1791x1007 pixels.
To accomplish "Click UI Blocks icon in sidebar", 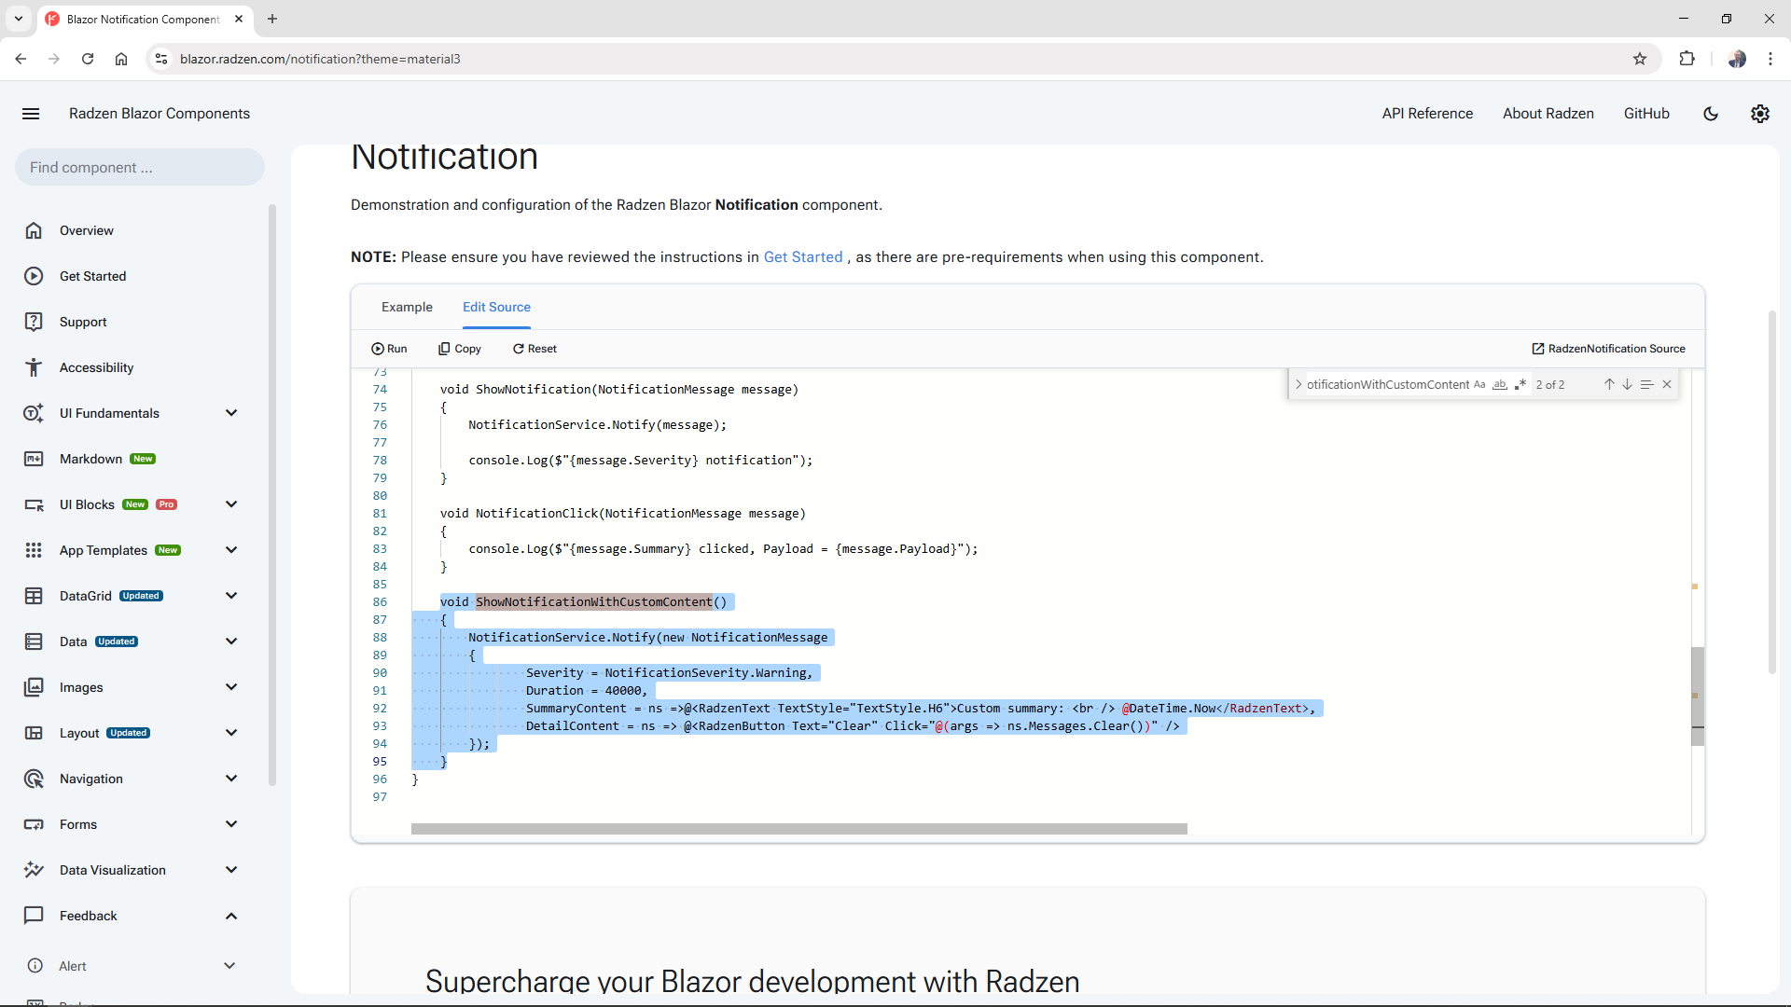I will pyautogui.click(x=34, y=504).
